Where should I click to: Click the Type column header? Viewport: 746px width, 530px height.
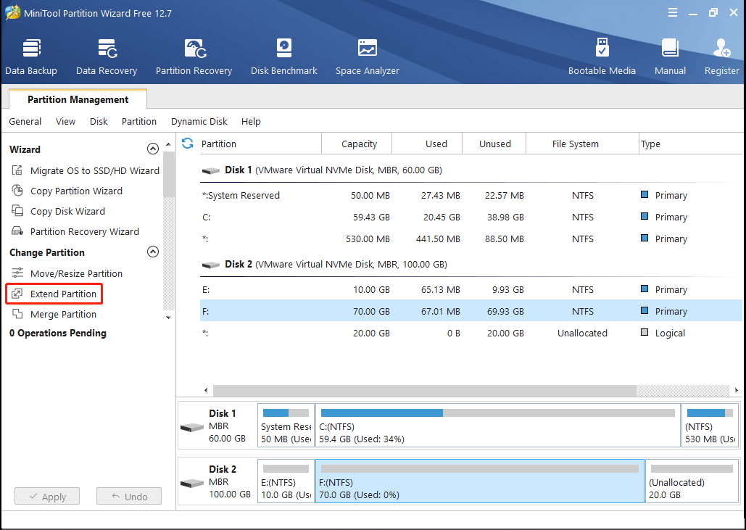(x=690, y=144)
